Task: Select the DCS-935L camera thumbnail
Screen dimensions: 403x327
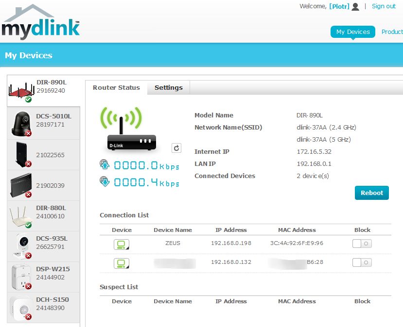Action: pos(21,246)
